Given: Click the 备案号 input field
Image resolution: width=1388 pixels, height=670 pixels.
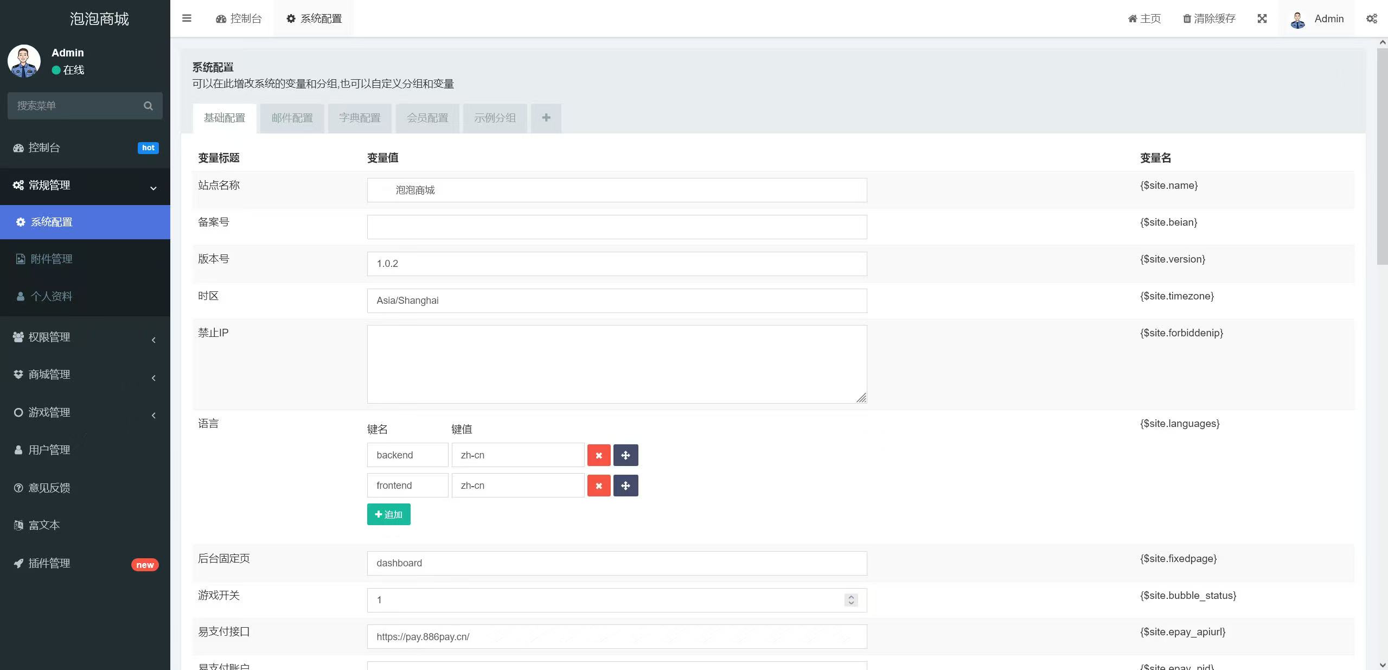Looking at the screenshot, I should coord(617,227).
